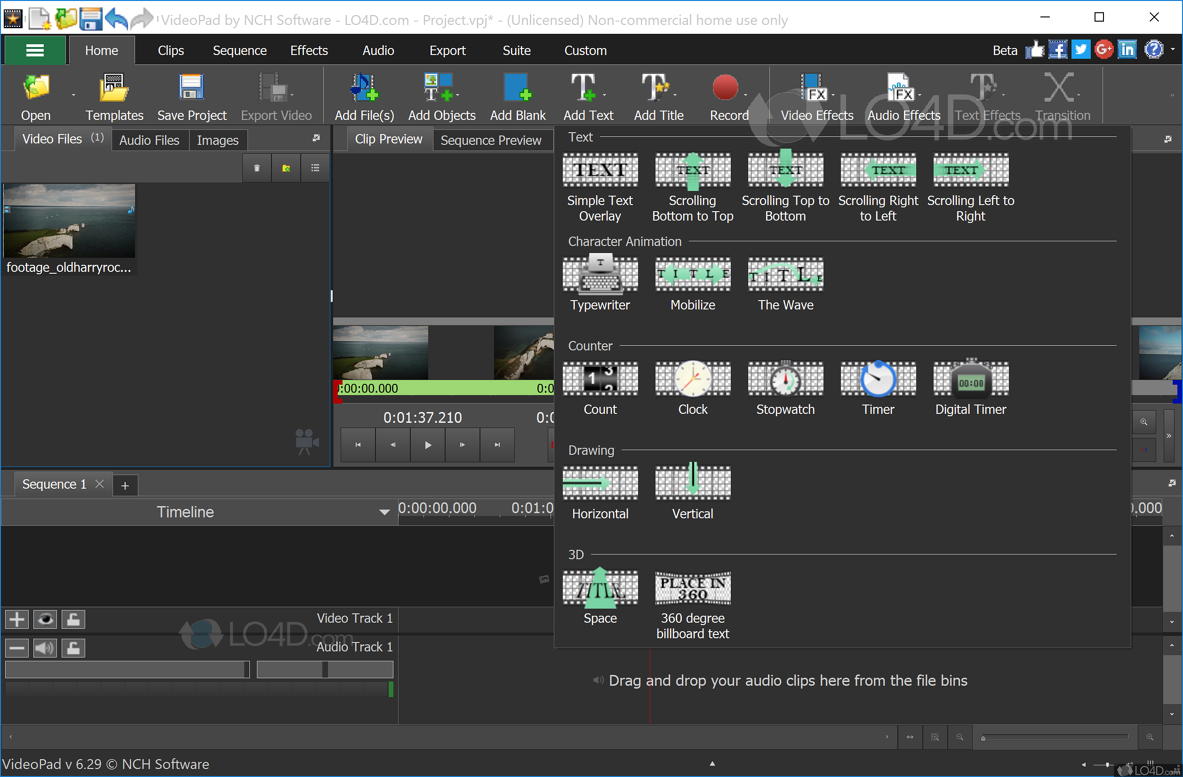
Task: Switch to Sequence Preview tab
Action: click(x=491, y=140)
